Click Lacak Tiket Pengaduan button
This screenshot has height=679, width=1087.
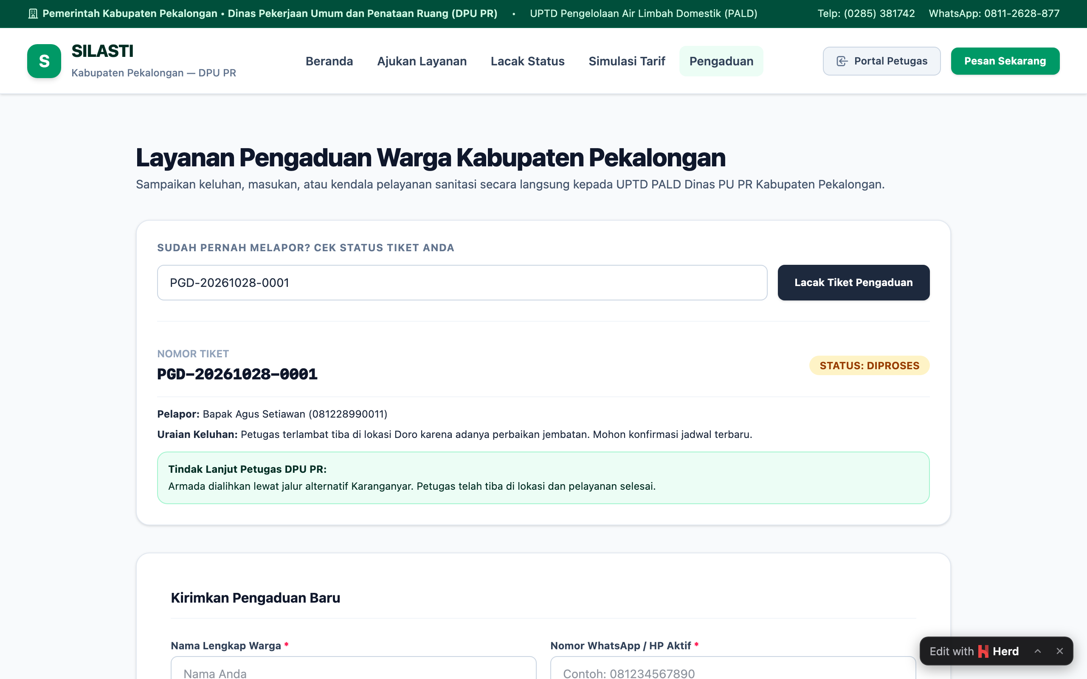(853, 283)
